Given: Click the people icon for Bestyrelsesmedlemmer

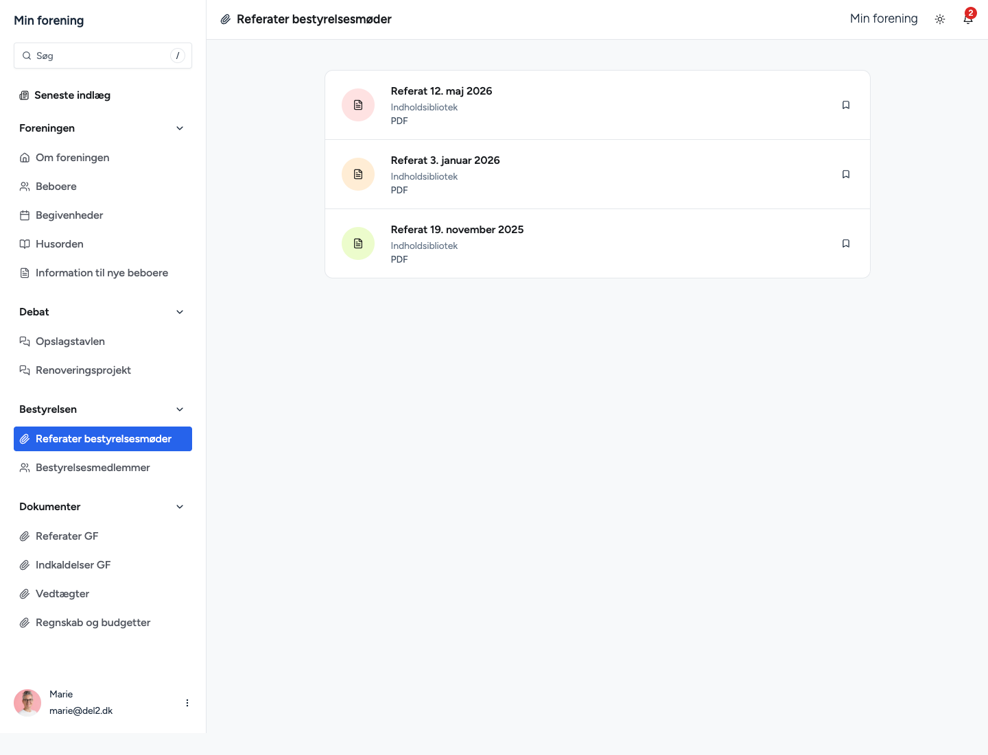Looking at the screenshot, I should coord(25,468).
